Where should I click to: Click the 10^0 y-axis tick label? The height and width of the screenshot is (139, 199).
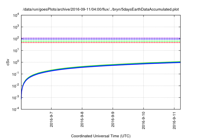click(16, 62)
